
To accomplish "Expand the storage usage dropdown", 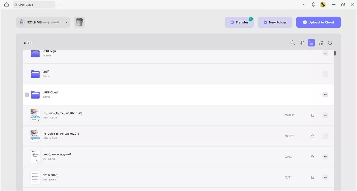I will click(x=66, y=22).
